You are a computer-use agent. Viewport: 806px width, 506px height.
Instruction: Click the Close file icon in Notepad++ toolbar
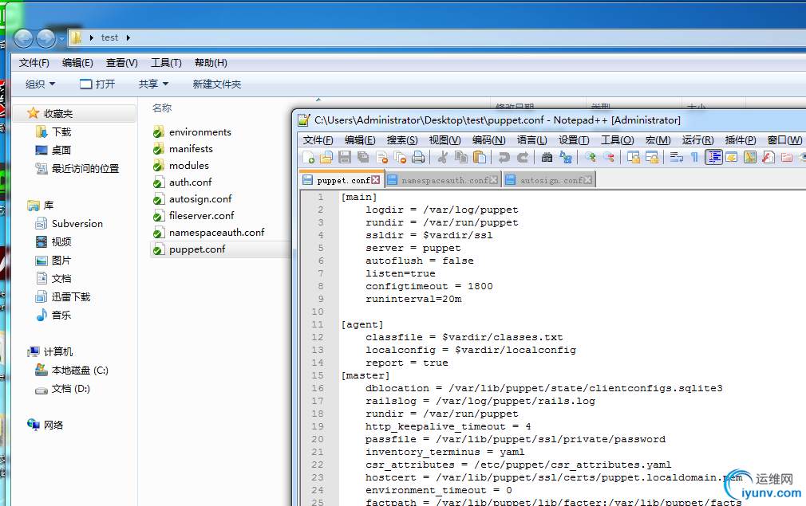coord(382,158)
